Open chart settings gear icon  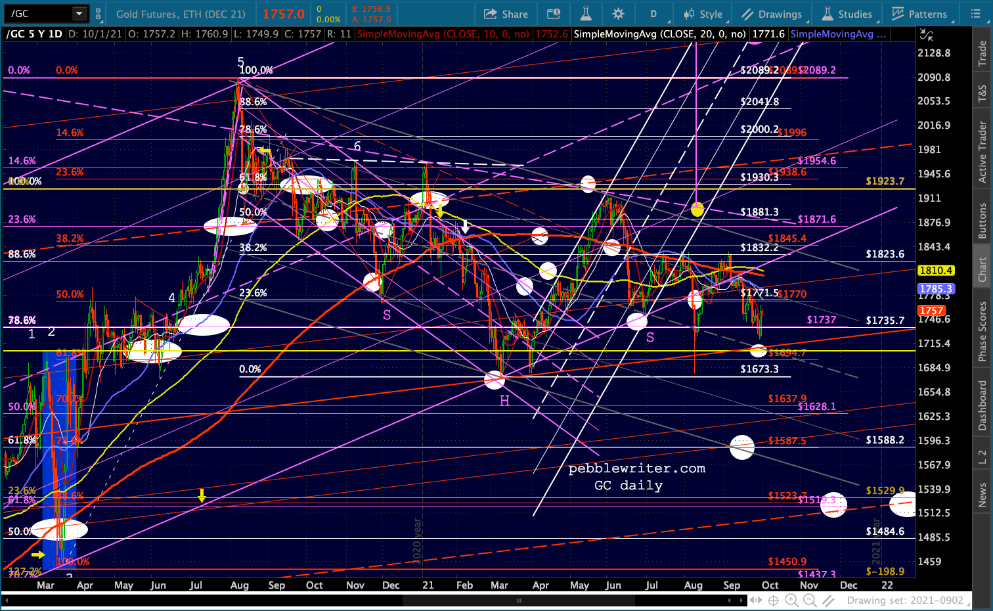point(618,14)
